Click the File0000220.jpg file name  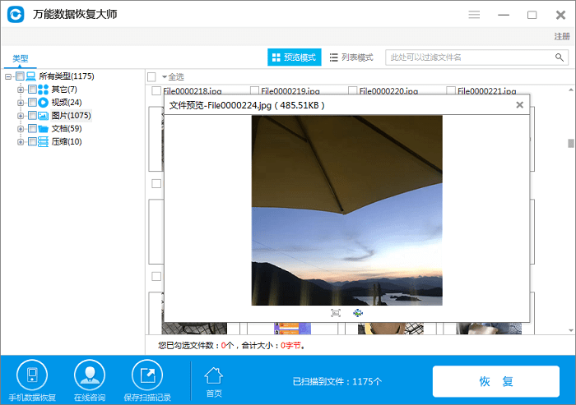click(x=388, y=90)
